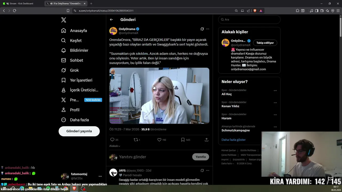The height and width of the screenshot is (192, 342).
Task: Open Profil in sidebar
Action: (70, 110)
